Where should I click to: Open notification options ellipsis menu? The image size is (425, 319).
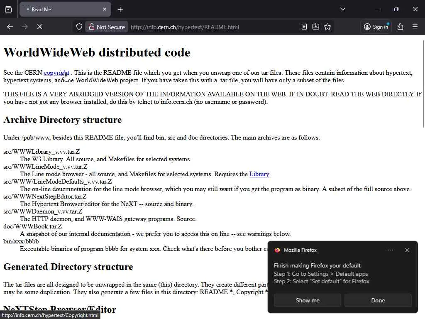(x=391, y=250)
